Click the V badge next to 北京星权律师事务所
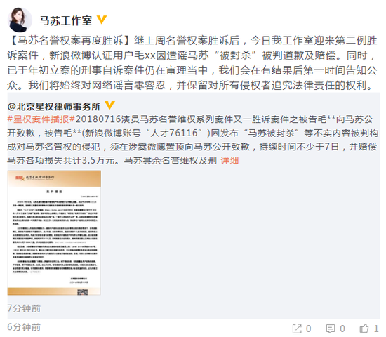 click(109, 105)
